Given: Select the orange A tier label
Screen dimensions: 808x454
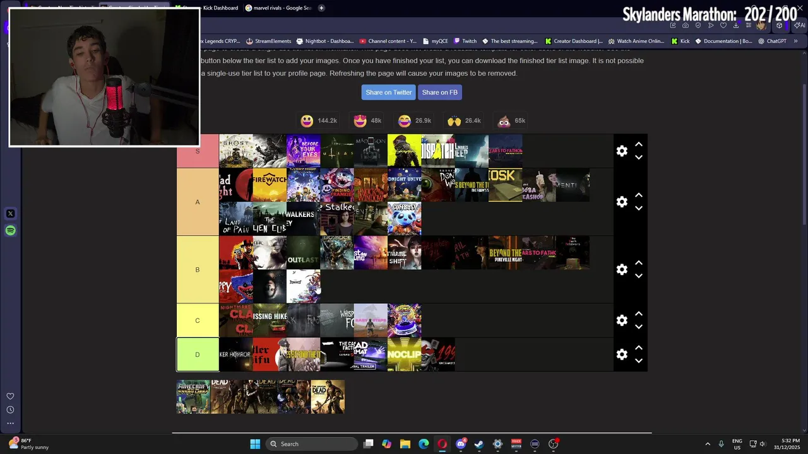Looking at the screenshot, I should click(x=198, y=202).
